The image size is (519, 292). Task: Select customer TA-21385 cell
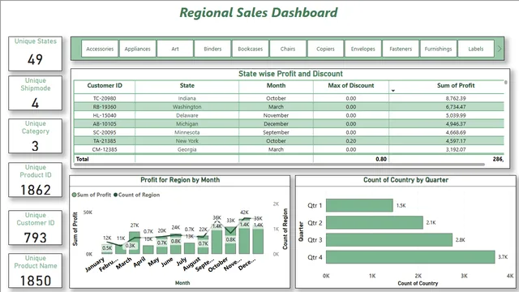pyautogui.click(x=105, y=140)
